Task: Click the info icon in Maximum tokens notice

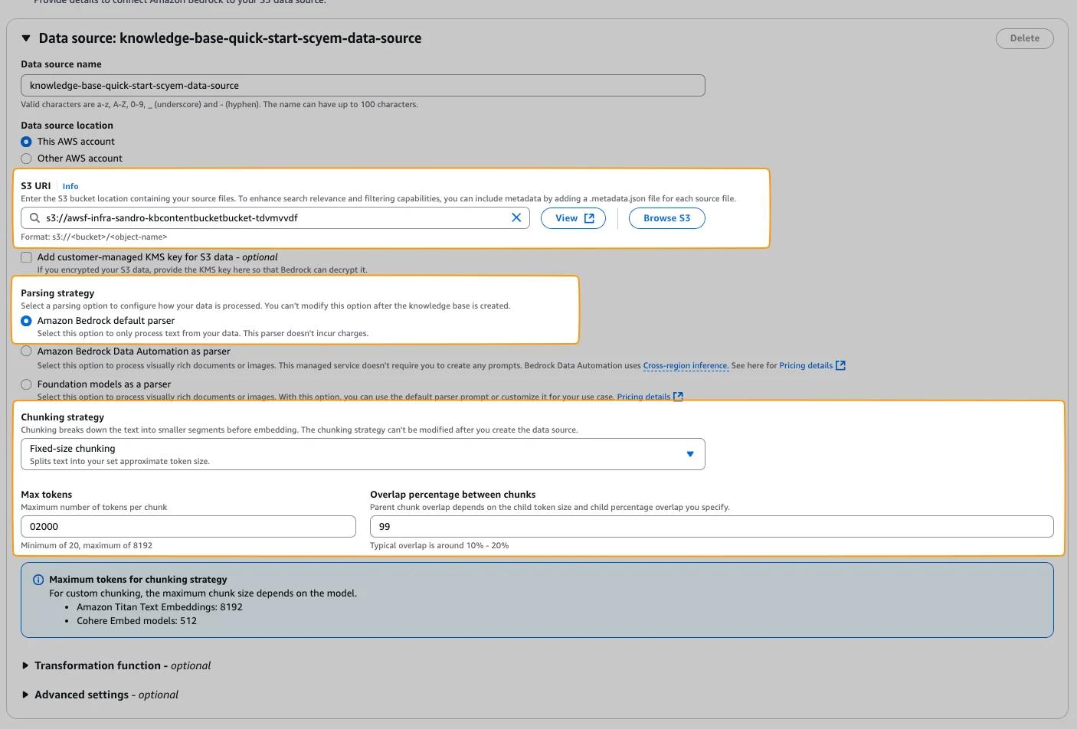Action: [38, 580]
